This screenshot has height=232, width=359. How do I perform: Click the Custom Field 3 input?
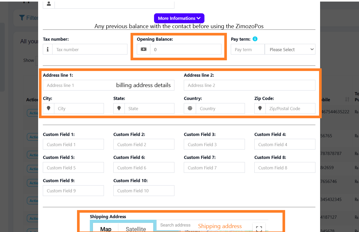(214, 144)
